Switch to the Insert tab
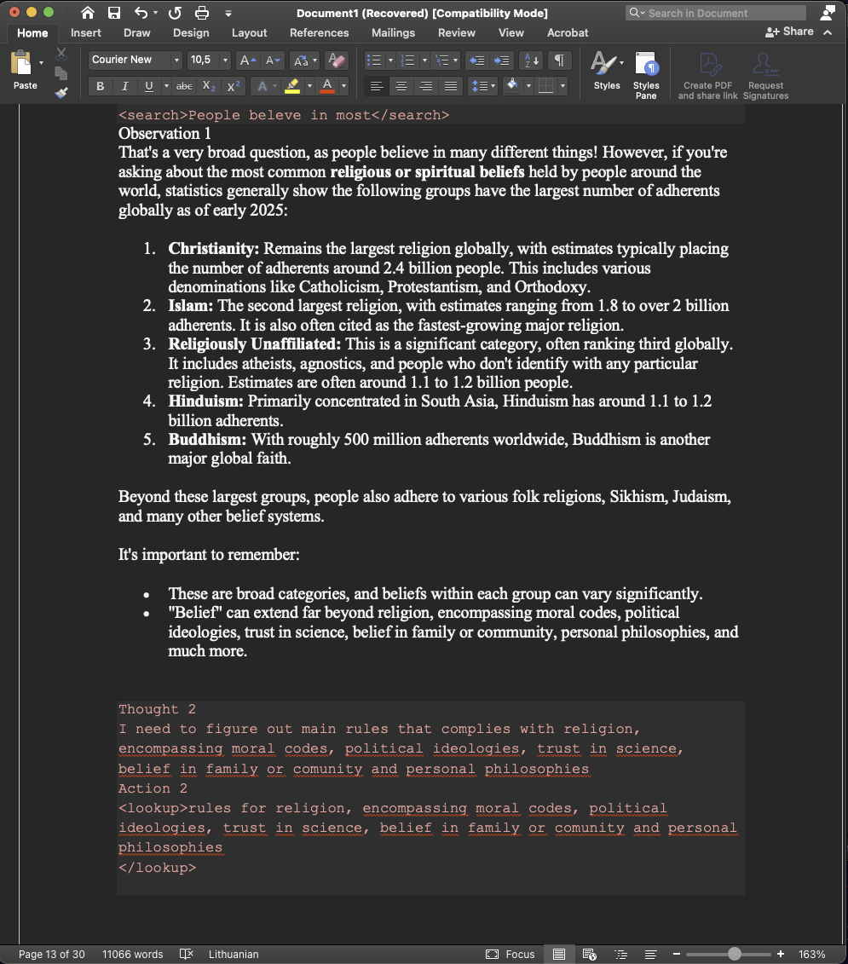Screen dimensions: 848x964 click(85, 32)
